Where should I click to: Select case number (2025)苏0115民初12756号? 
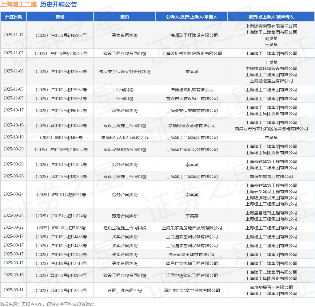[61, 290]
